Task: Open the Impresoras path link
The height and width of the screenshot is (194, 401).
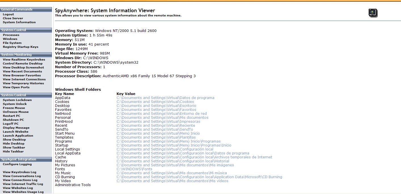Action: [x=158, y=122]
